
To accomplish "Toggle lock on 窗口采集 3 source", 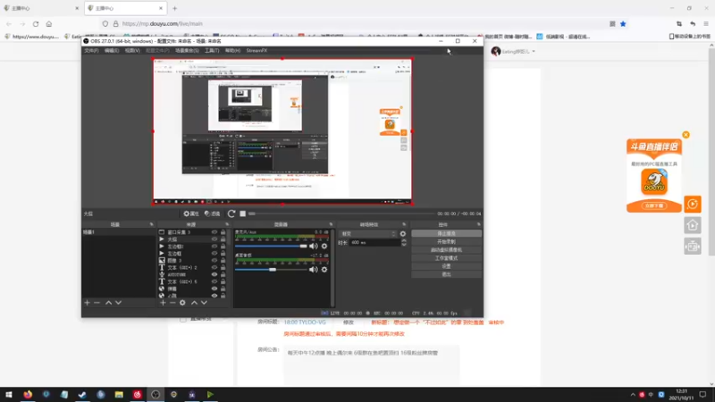I will point(223,232).
